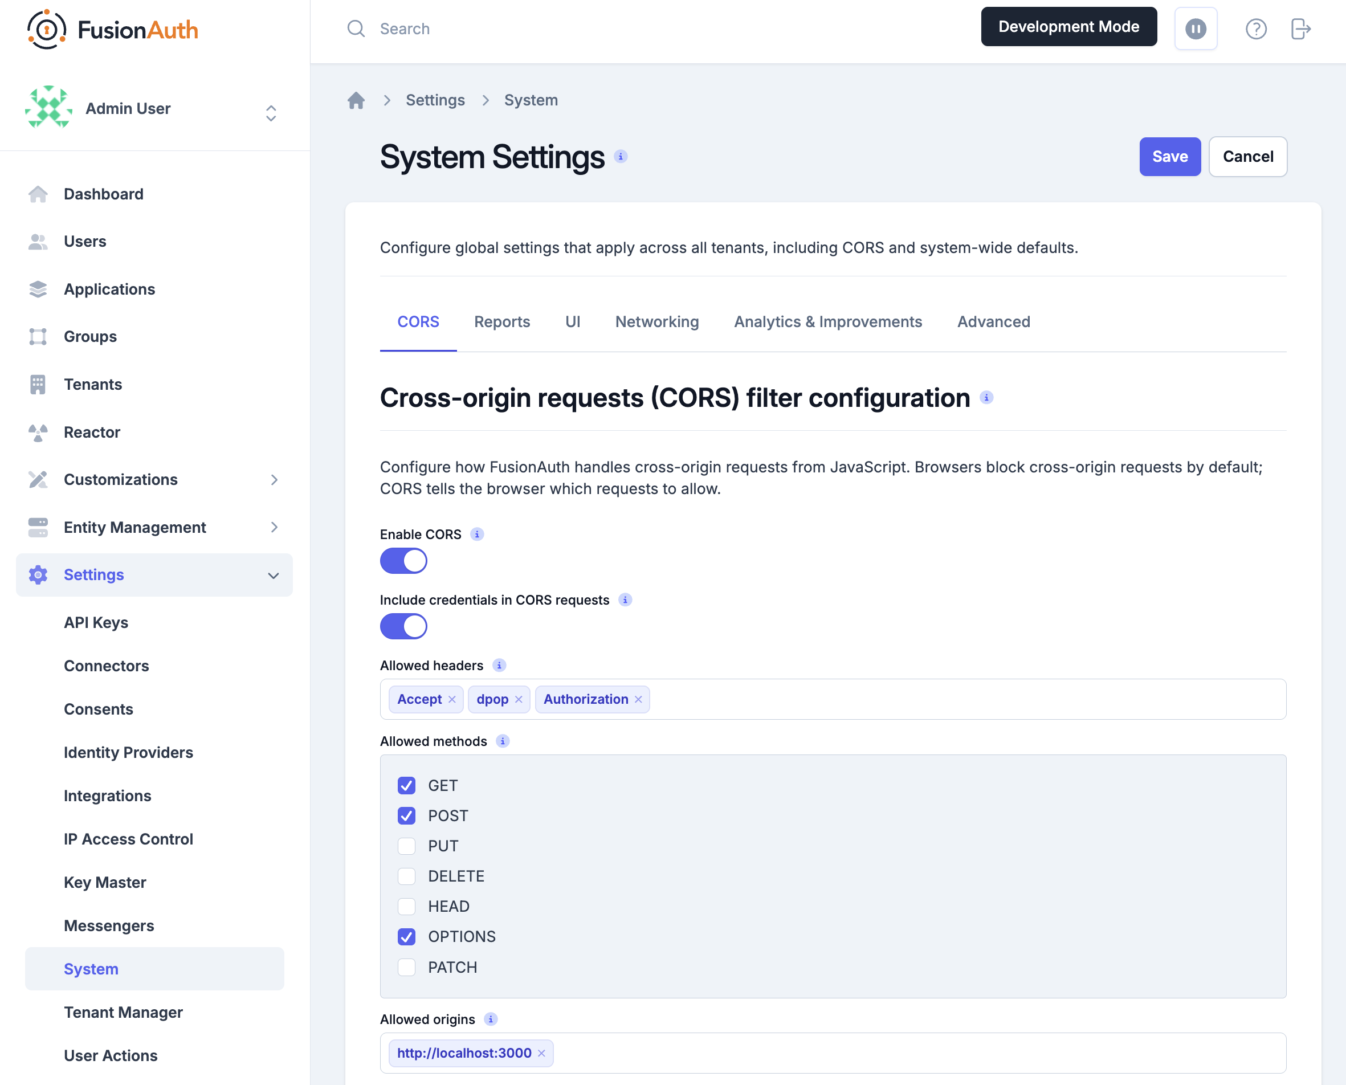Remove the Authorization header tag
Image resolution: width=1346 pixels, height=1085 pixels.
[639, 699]
